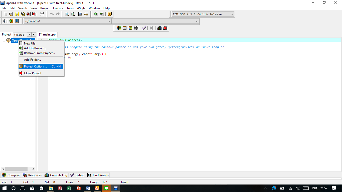342x192 pixels.
Task: Select the Save All toolbar icon
Action: click(22, 14)
